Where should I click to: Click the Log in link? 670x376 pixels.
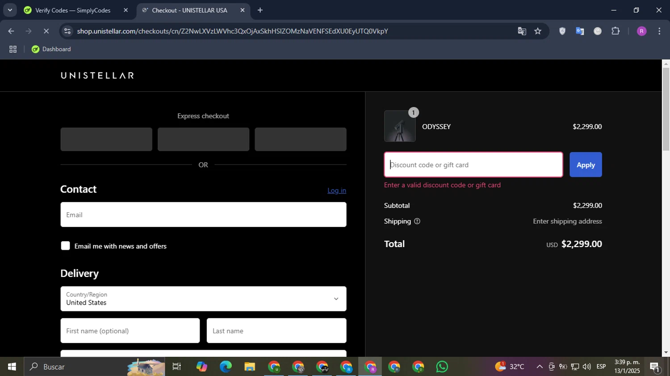[x=337, y=190]
